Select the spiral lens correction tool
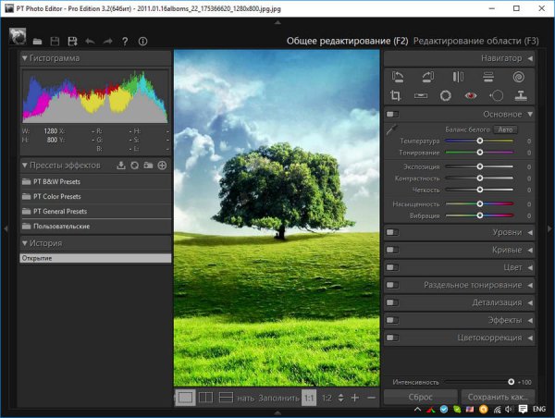This screenshot has height=418, width=555. (x=519, y=77)
